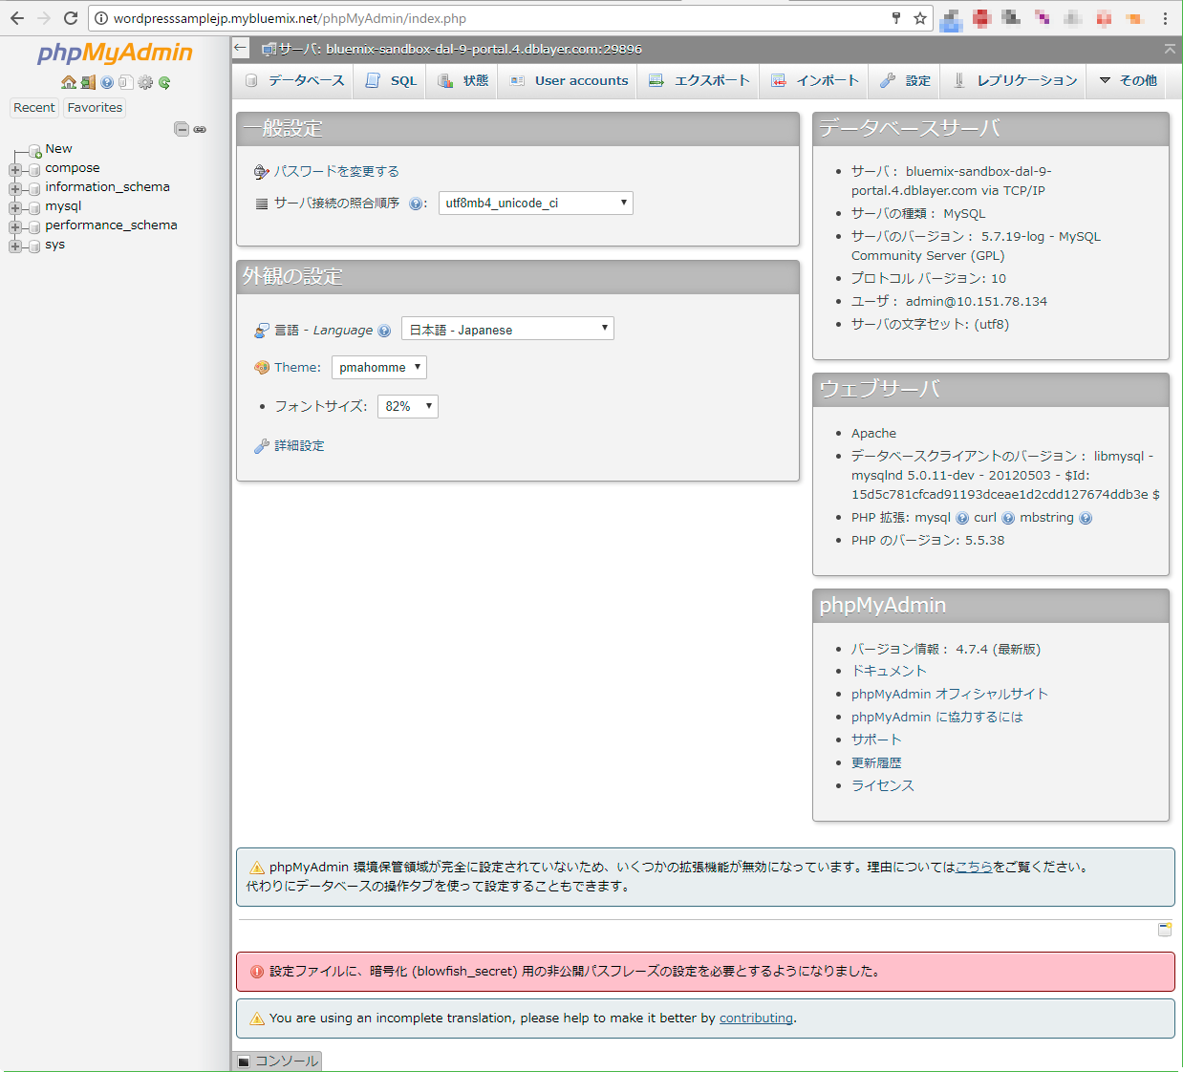
Task: Open the 状態 status tab
Action: point(462,80)
